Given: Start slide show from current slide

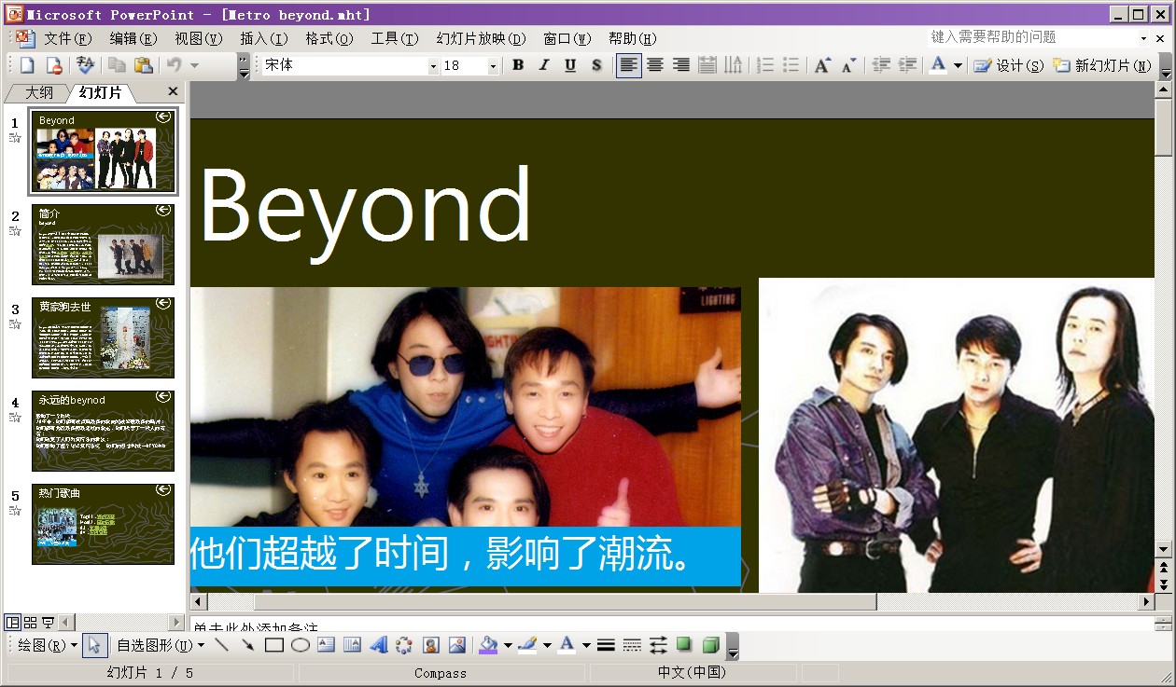Looking at the screenshot, I should (x=48, y=622).
